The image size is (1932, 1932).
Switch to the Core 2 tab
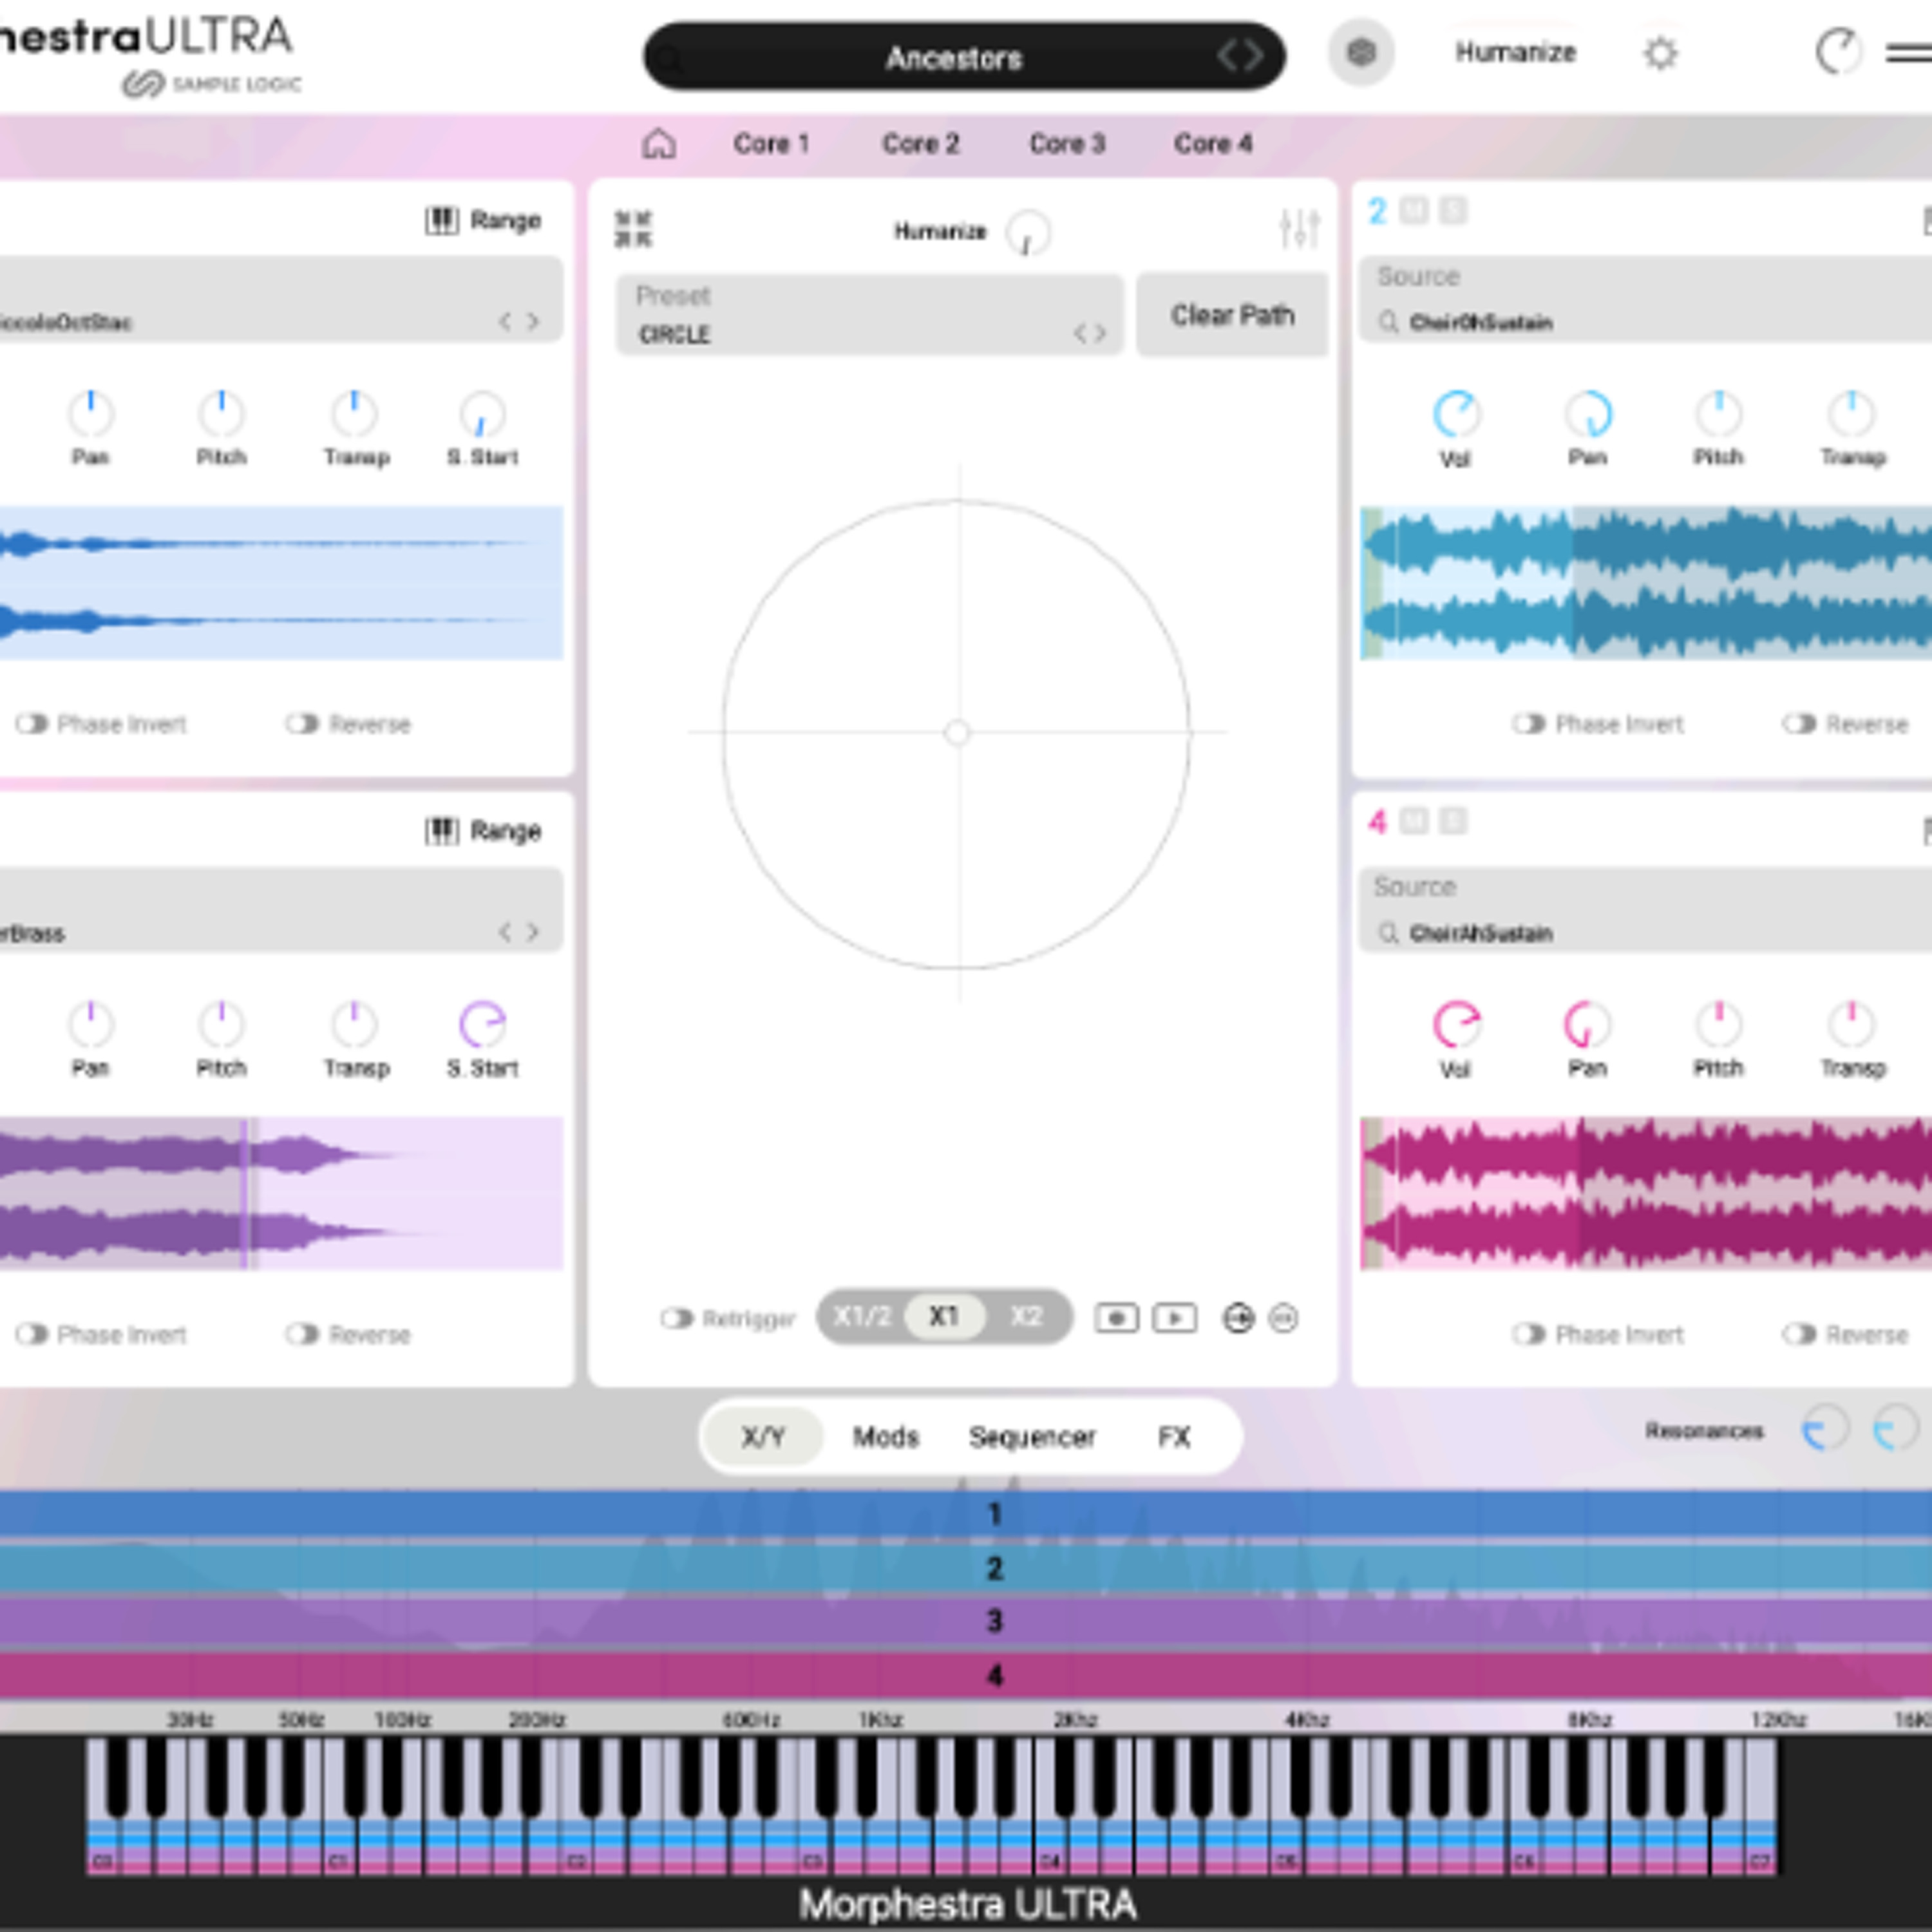920,144
